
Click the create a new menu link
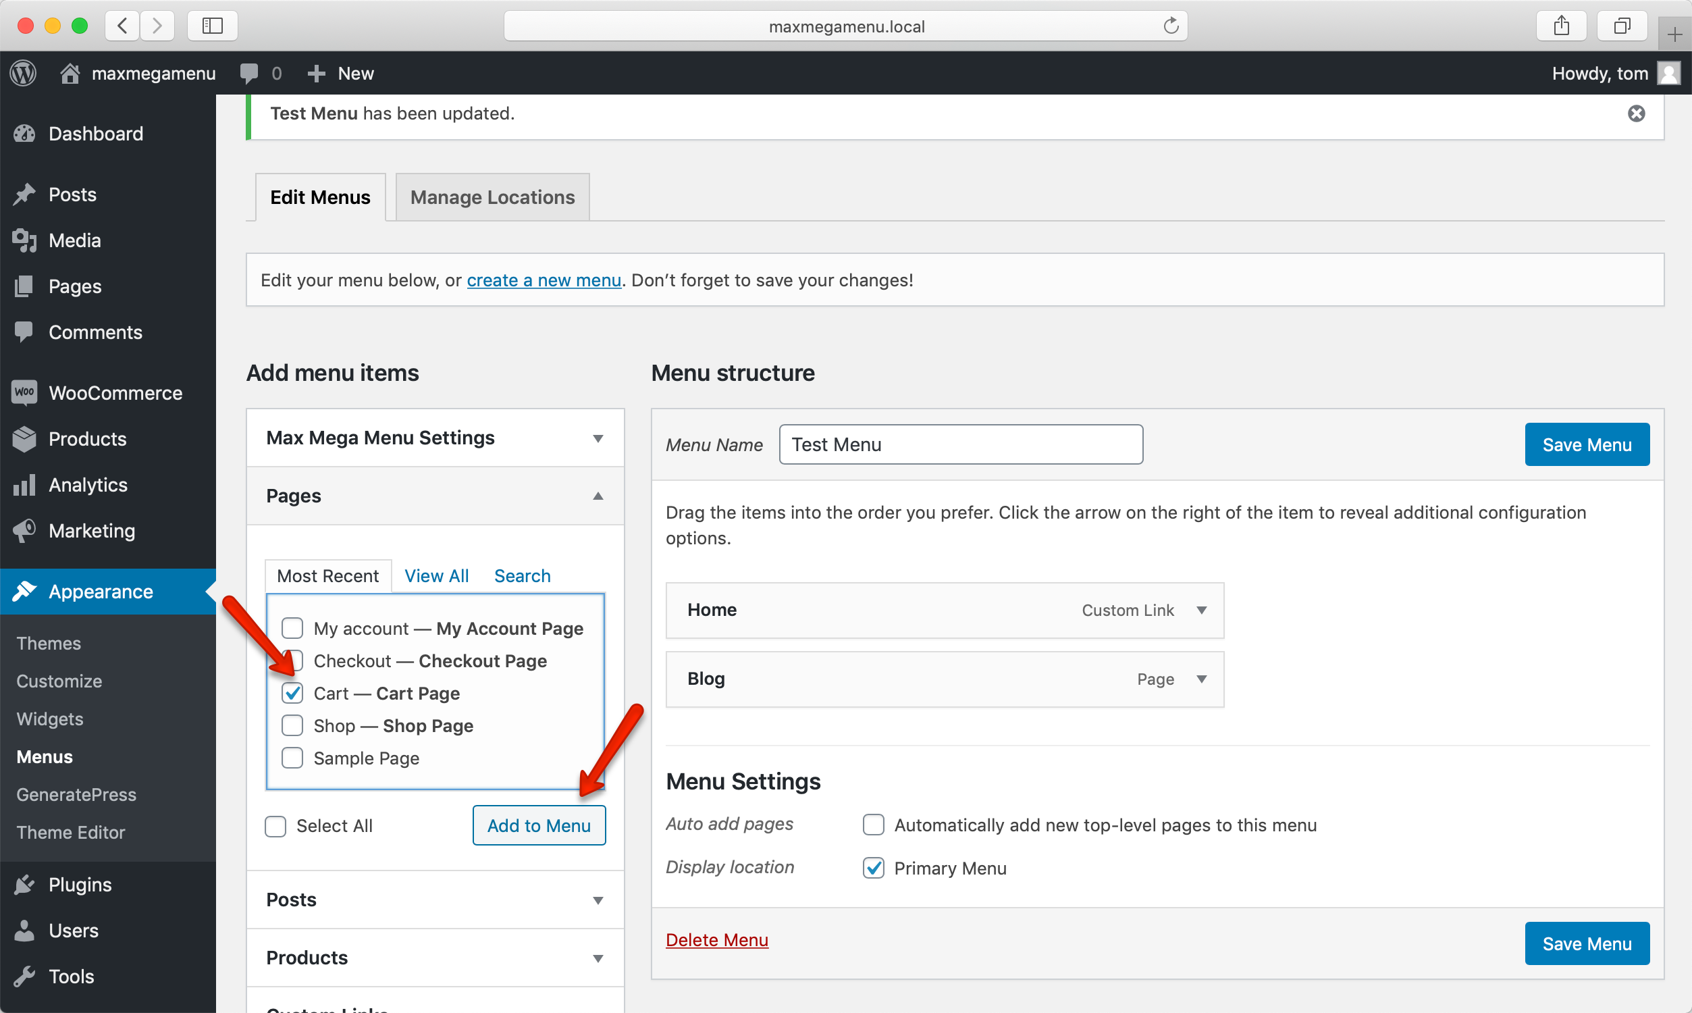(x=544, y=280)
